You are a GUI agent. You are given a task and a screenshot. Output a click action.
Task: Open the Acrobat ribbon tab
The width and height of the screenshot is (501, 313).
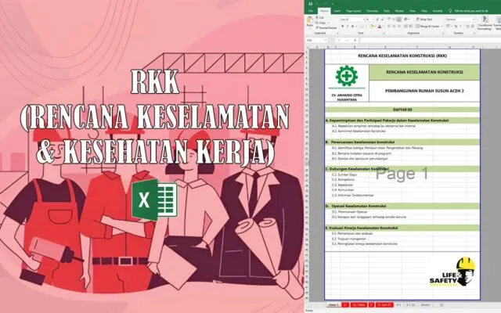point(438,11)
